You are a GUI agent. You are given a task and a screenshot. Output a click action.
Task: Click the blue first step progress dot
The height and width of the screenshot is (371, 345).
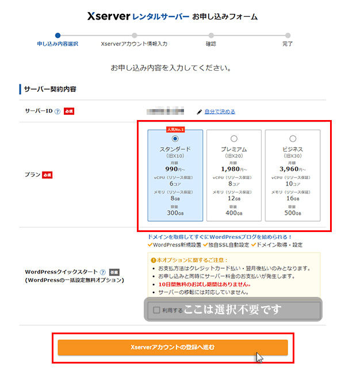(57, 36)
